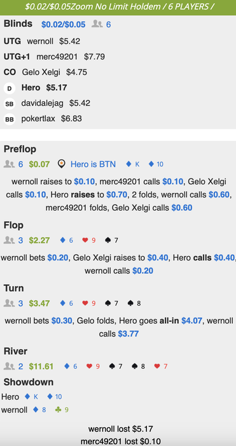
Task: Click wernoll's 9 of clubs showdown card
Action: tap(62, 410)
